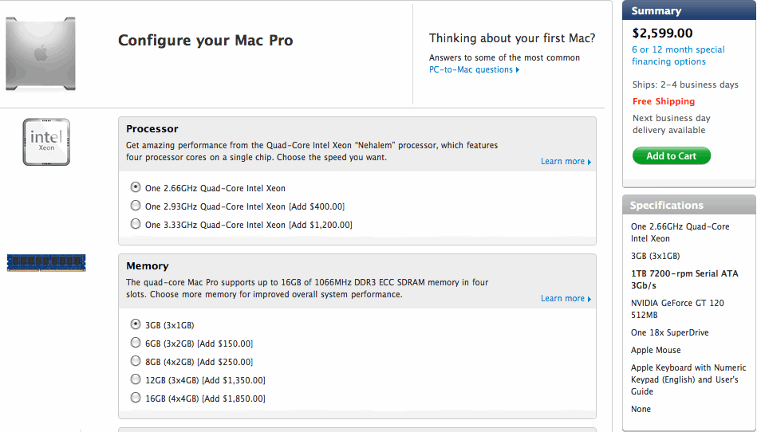Click Next business day delivery available text

click(x=671, y=124)
